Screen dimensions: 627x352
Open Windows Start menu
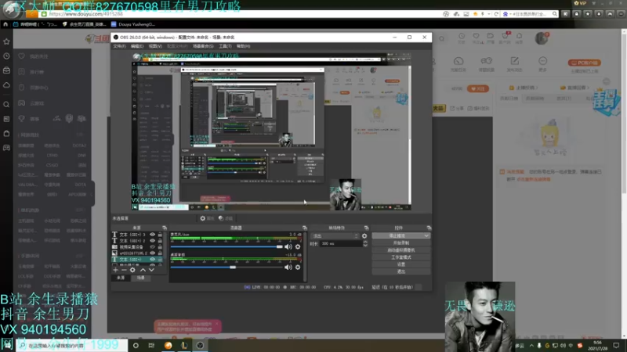tap(7, 345)
